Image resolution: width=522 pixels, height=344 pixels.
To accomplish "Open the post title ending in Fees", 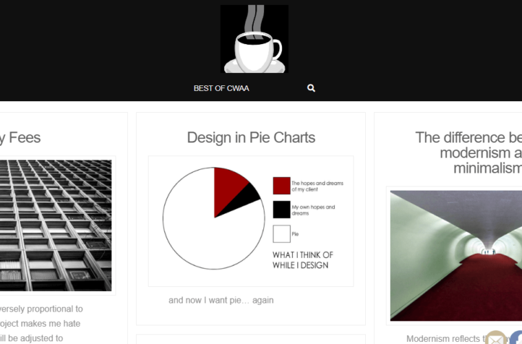I will pos(21,138).
